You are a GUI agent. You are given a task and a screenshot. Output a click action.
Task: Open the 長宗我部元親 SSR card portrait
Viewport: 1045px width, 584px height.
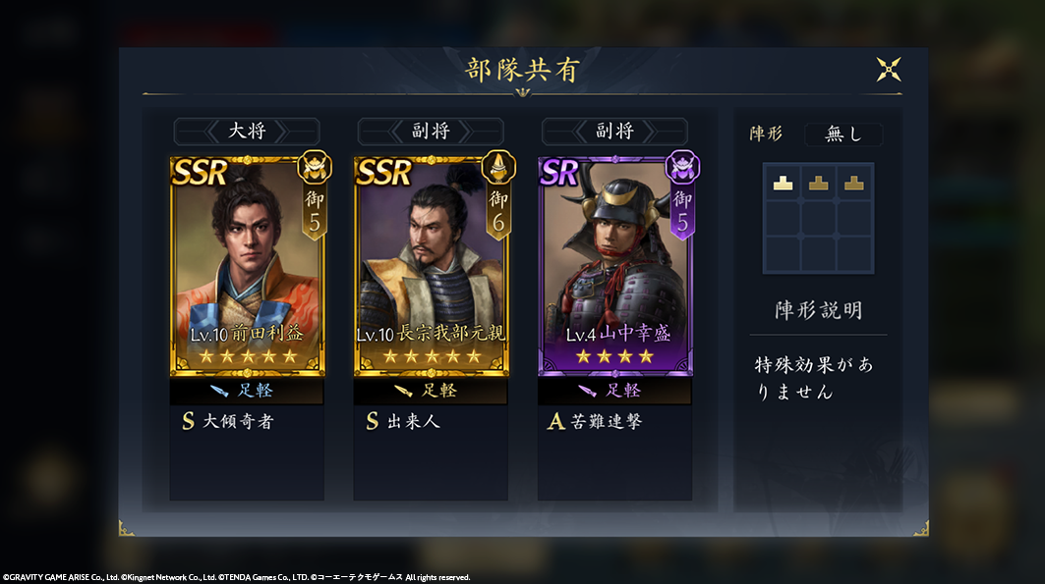[x=432, y=266]
